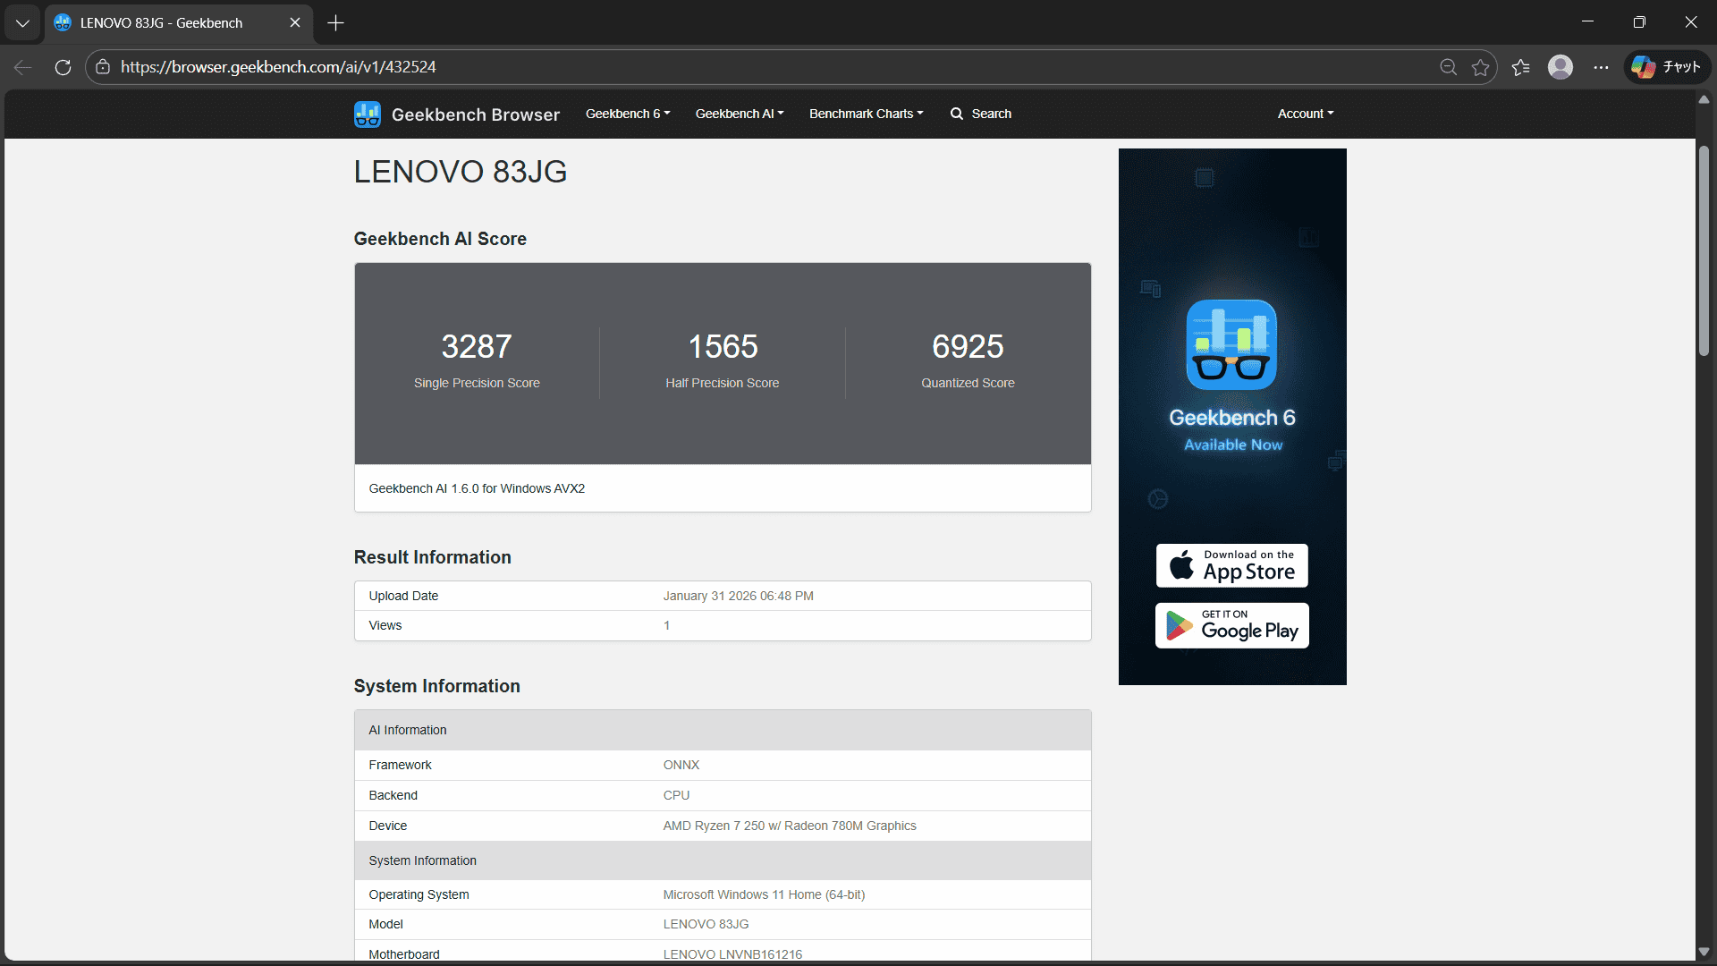Open browser settings via the ellipsis menu

point(1601,67)
